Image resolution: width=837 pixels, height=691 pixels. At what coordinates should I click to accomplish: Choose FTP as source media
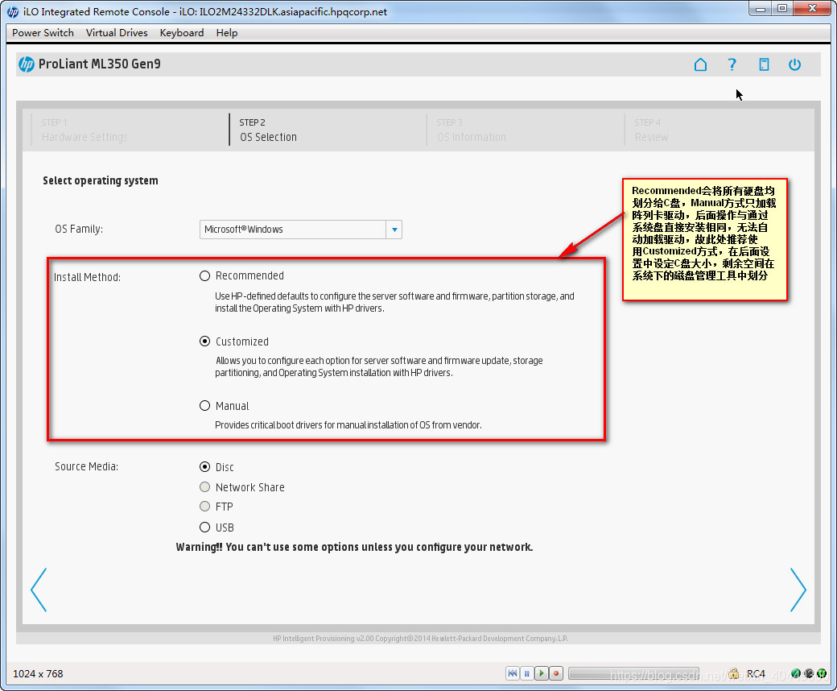(204, 507)
